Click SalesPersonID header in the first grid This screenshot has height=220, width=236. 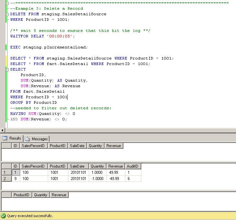[34, 146]
